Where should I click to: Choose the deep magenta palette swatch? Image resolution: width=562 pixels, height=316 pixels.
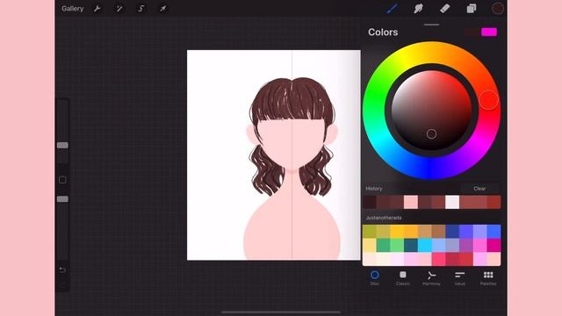(494, 246)
